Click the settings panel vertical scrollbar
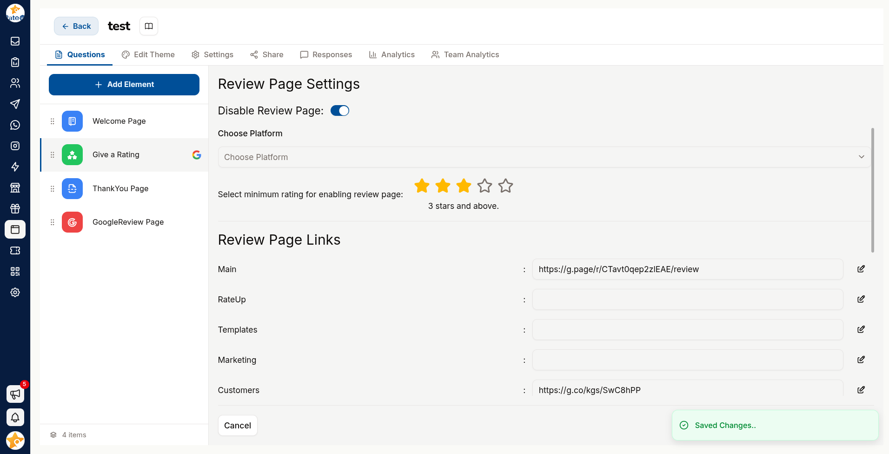The width and height of the screenshot is (889, 454). [x=873, y=190]
